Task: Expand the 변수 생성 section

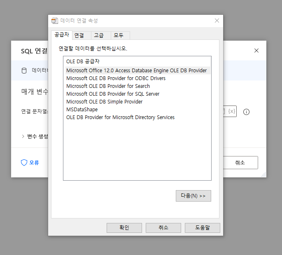Action: [x=23, y=136]
